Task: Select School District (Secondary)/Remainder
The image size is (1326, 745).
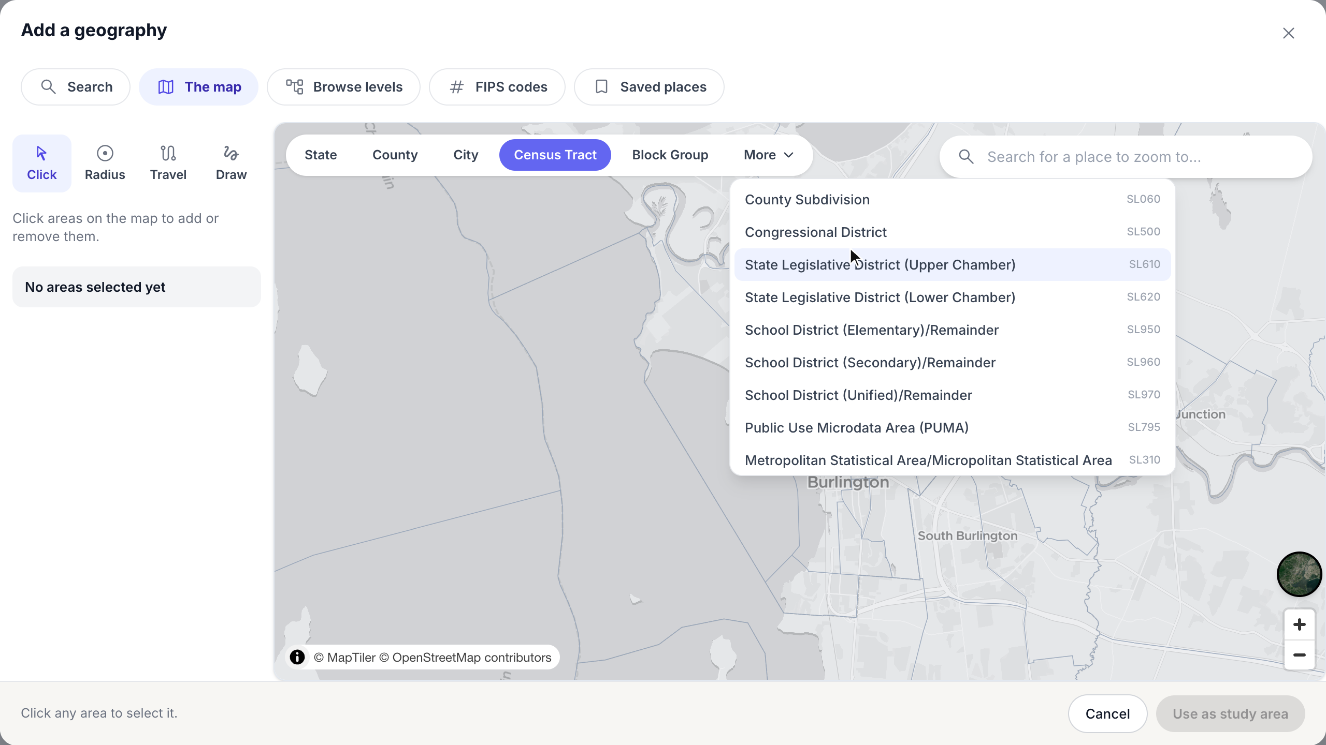Action: point(953,363)
